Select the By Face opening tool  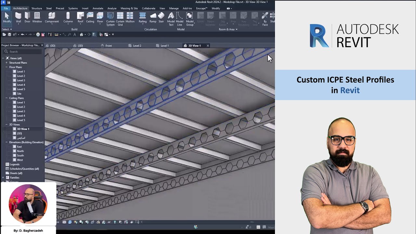coord(265,19)
